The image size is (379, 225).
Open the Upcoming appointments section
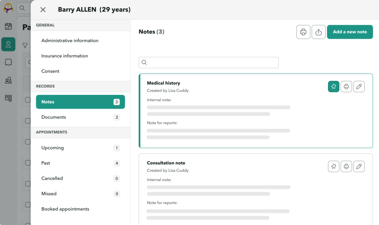pyautogui.click(x=52, y=147)
